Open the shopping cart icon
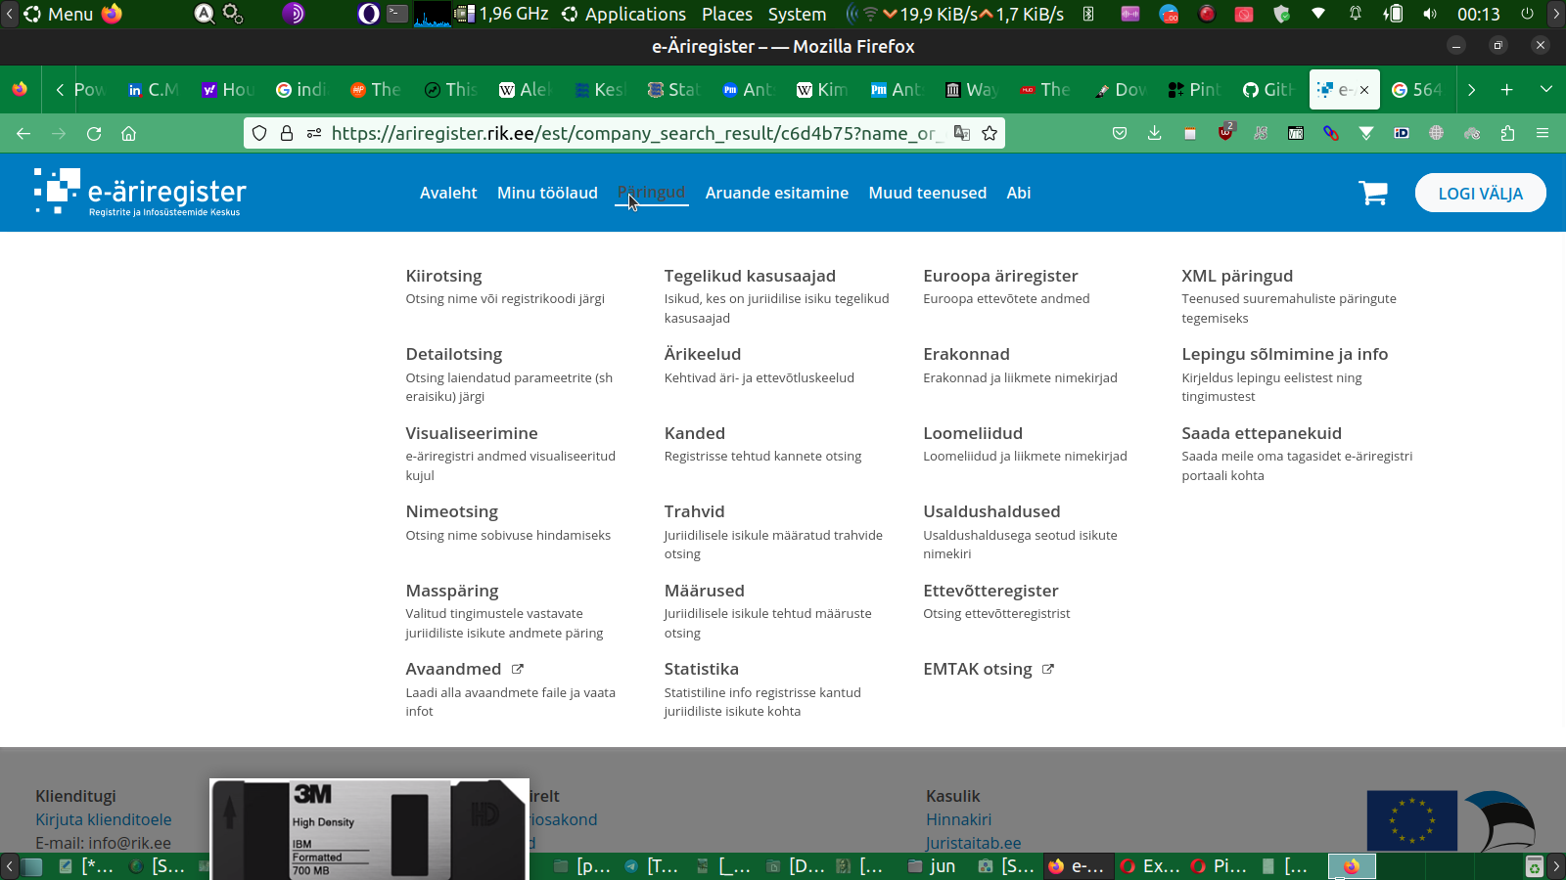Viewport: 1566px width, 880px height. tap(1373, 193)
